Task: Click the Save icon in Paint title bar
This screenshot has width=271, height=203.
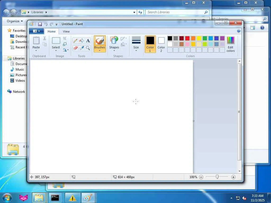Action: click(40, 24)
